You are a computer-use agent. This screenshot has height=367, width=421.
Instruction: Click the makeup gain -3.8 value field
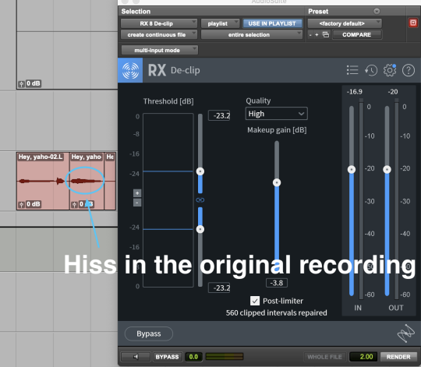[x=277, y=283]
